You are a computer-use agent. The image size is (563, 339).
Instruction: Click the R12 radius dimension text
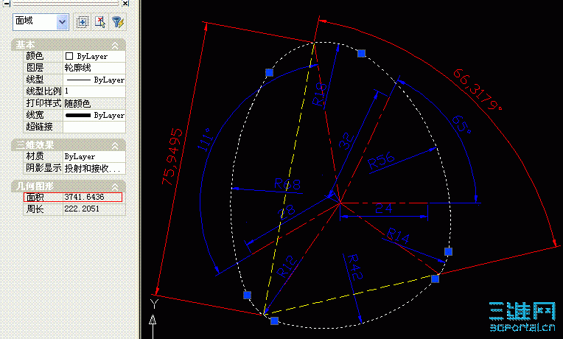(x=287, y=266)
